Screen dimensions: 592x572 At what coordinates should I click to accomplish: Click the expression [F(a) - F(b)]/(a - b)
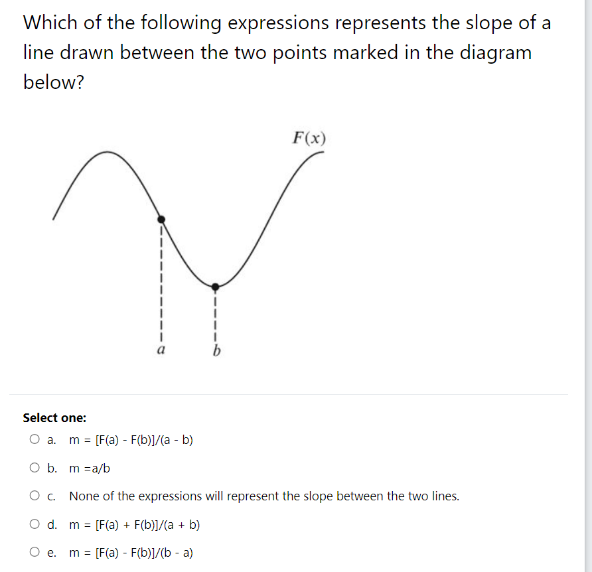point(131,439)
